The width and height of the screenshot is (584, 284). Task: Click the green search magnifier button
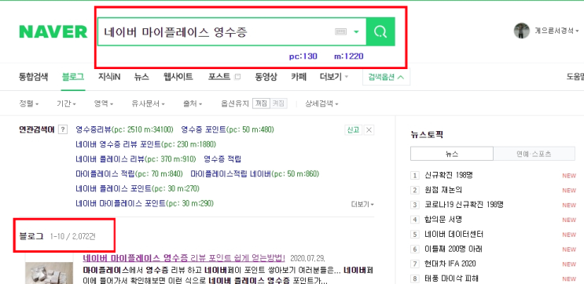click(x=380, y=32)
